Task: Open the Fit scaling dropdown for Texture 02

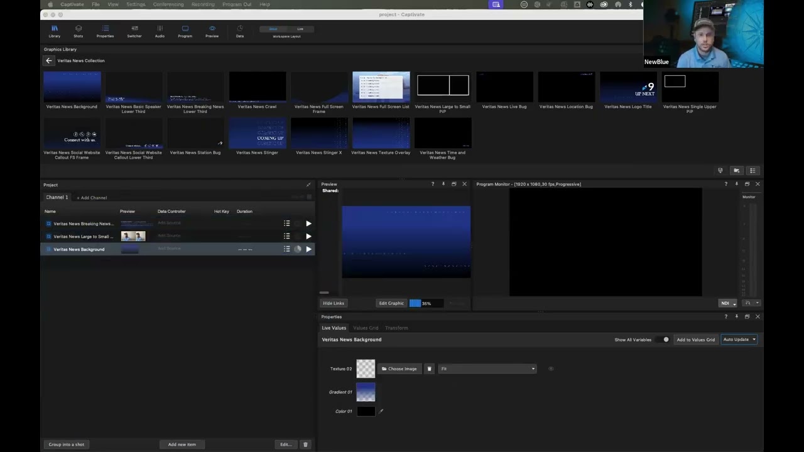Action: (x=487, y=369)
